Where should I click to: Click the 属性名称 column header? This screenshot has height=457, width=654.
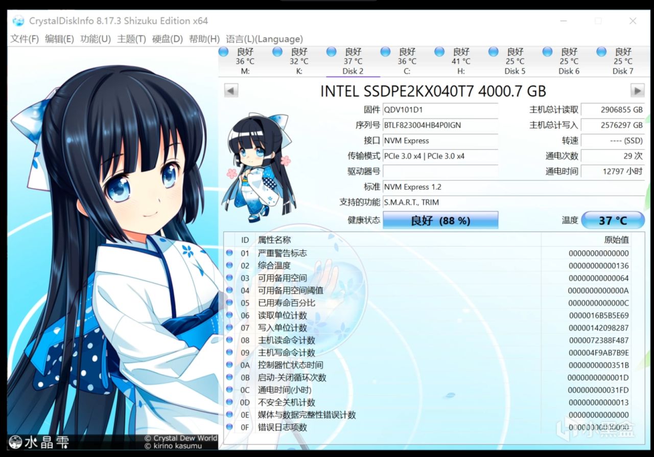[274, 240]
